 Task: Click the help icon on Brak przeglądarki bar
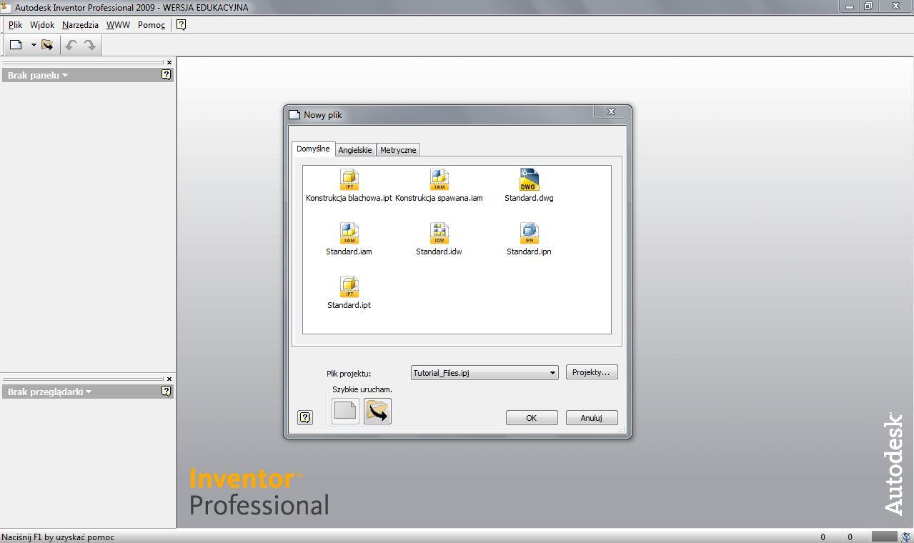tap(166, 391)
